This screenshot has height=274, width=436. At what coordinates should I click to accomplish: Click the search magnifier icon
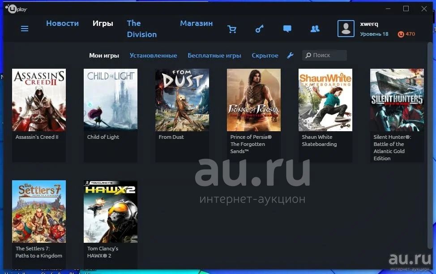(x=308, y=55)
